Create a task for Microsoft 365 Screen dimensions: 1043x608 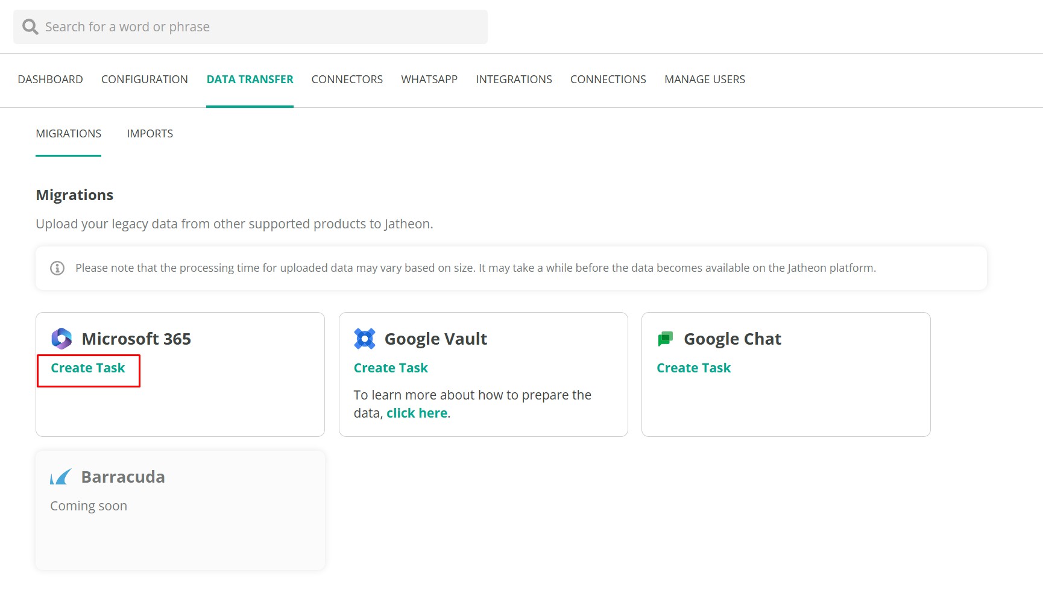(x=88, y=368)
